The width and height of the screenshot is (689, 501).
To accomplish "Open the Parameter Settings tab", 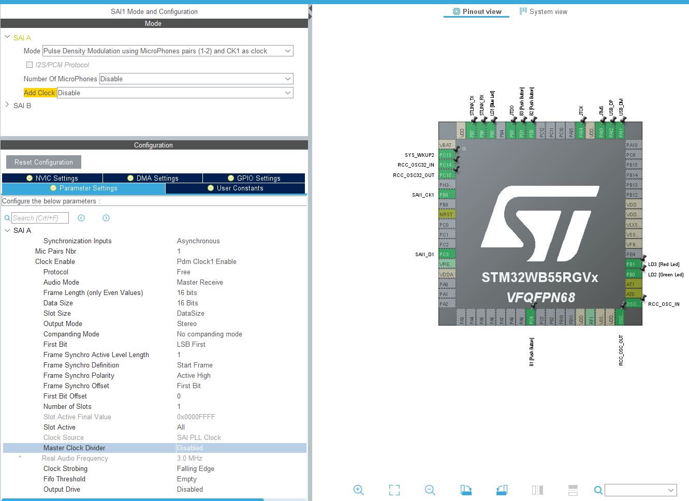I will coord(84,188).
